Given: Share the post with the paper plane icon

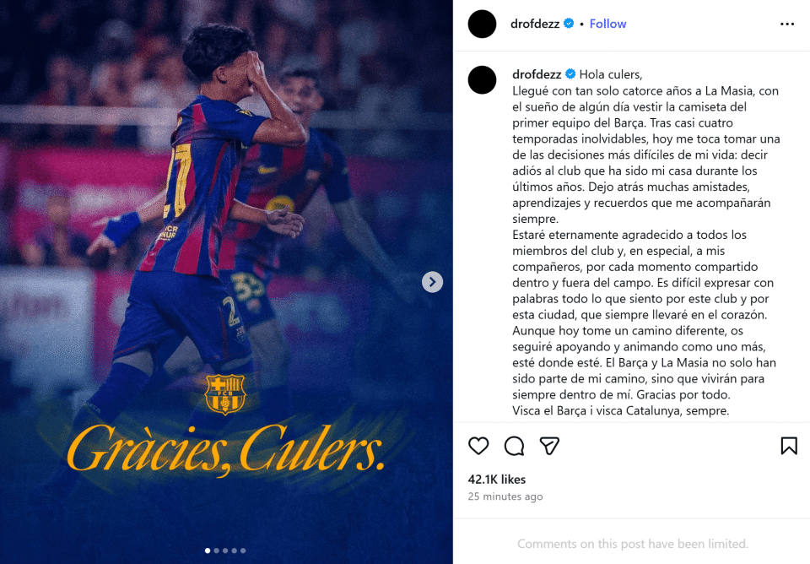Looking at the screenshot, I should [549, 446].
